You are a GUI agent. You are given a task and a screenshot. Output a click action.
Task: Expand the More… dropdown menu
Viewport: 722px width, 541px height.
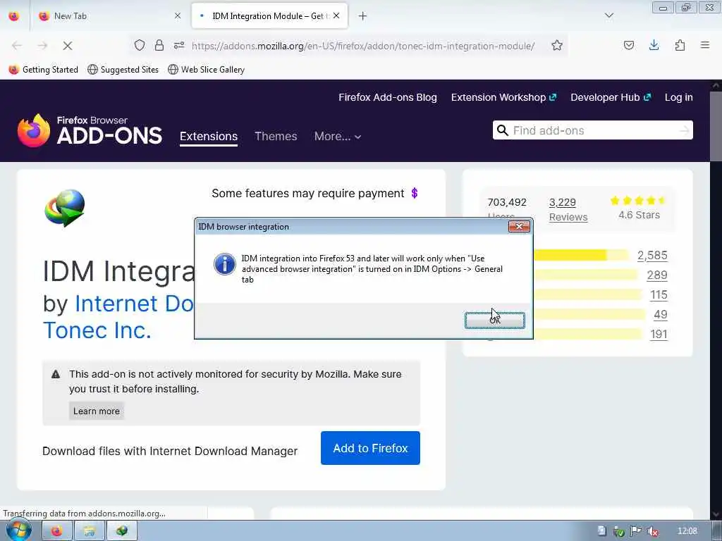(338, 137)
